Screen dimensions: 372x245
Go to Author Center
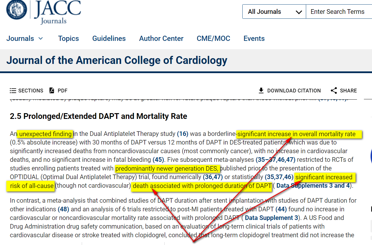(x=161, y=39)
